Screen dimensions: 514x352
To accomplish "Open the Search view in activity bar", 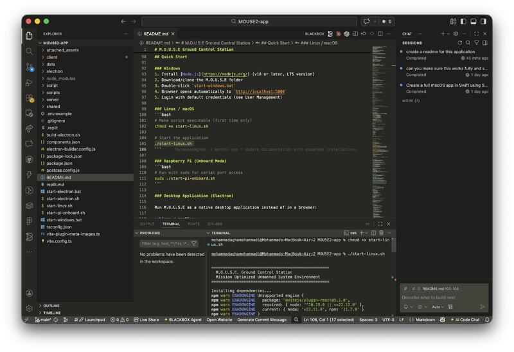I will [30, 51].
